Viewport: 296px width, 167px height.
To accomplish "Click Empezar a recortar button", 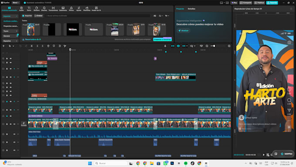I will point(162,39).
